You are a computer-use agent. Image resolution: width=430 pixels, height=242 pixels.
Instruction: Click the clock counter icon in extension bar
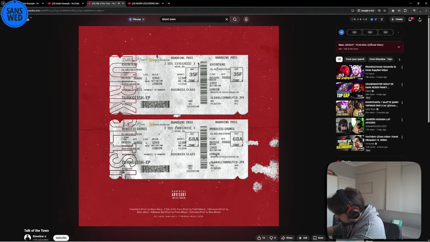tap(353, 19)
